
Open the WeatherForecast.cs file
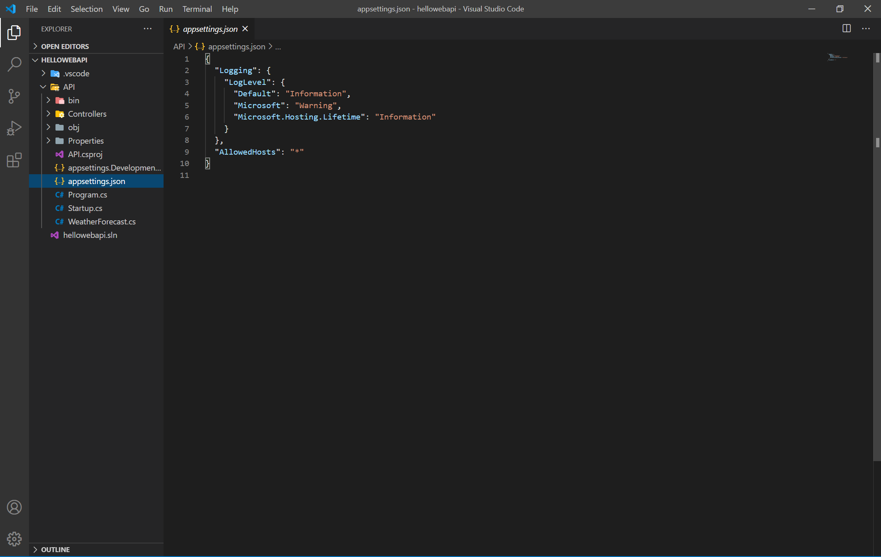[101, 222]
